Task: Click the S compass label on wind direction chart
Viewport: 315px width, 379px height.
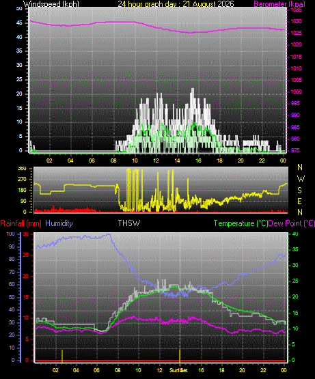Action: click(299, 191)
